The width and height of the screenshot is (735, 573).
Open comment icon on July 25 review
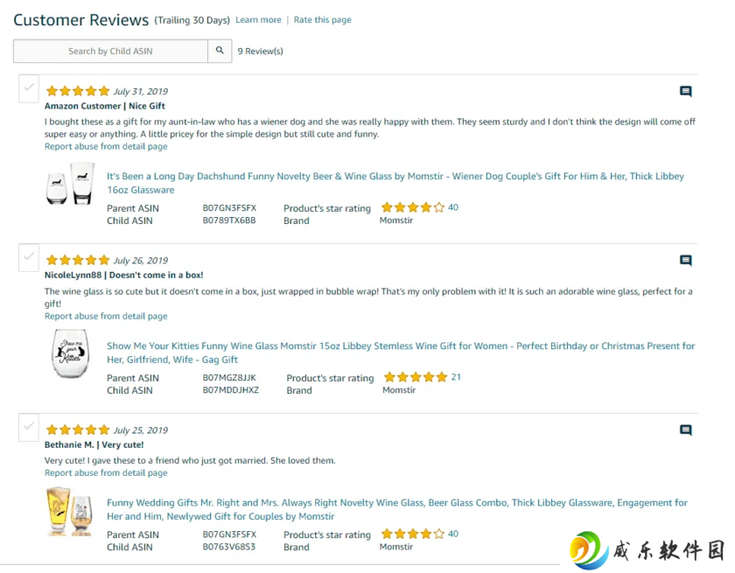[x=685, y=430]
